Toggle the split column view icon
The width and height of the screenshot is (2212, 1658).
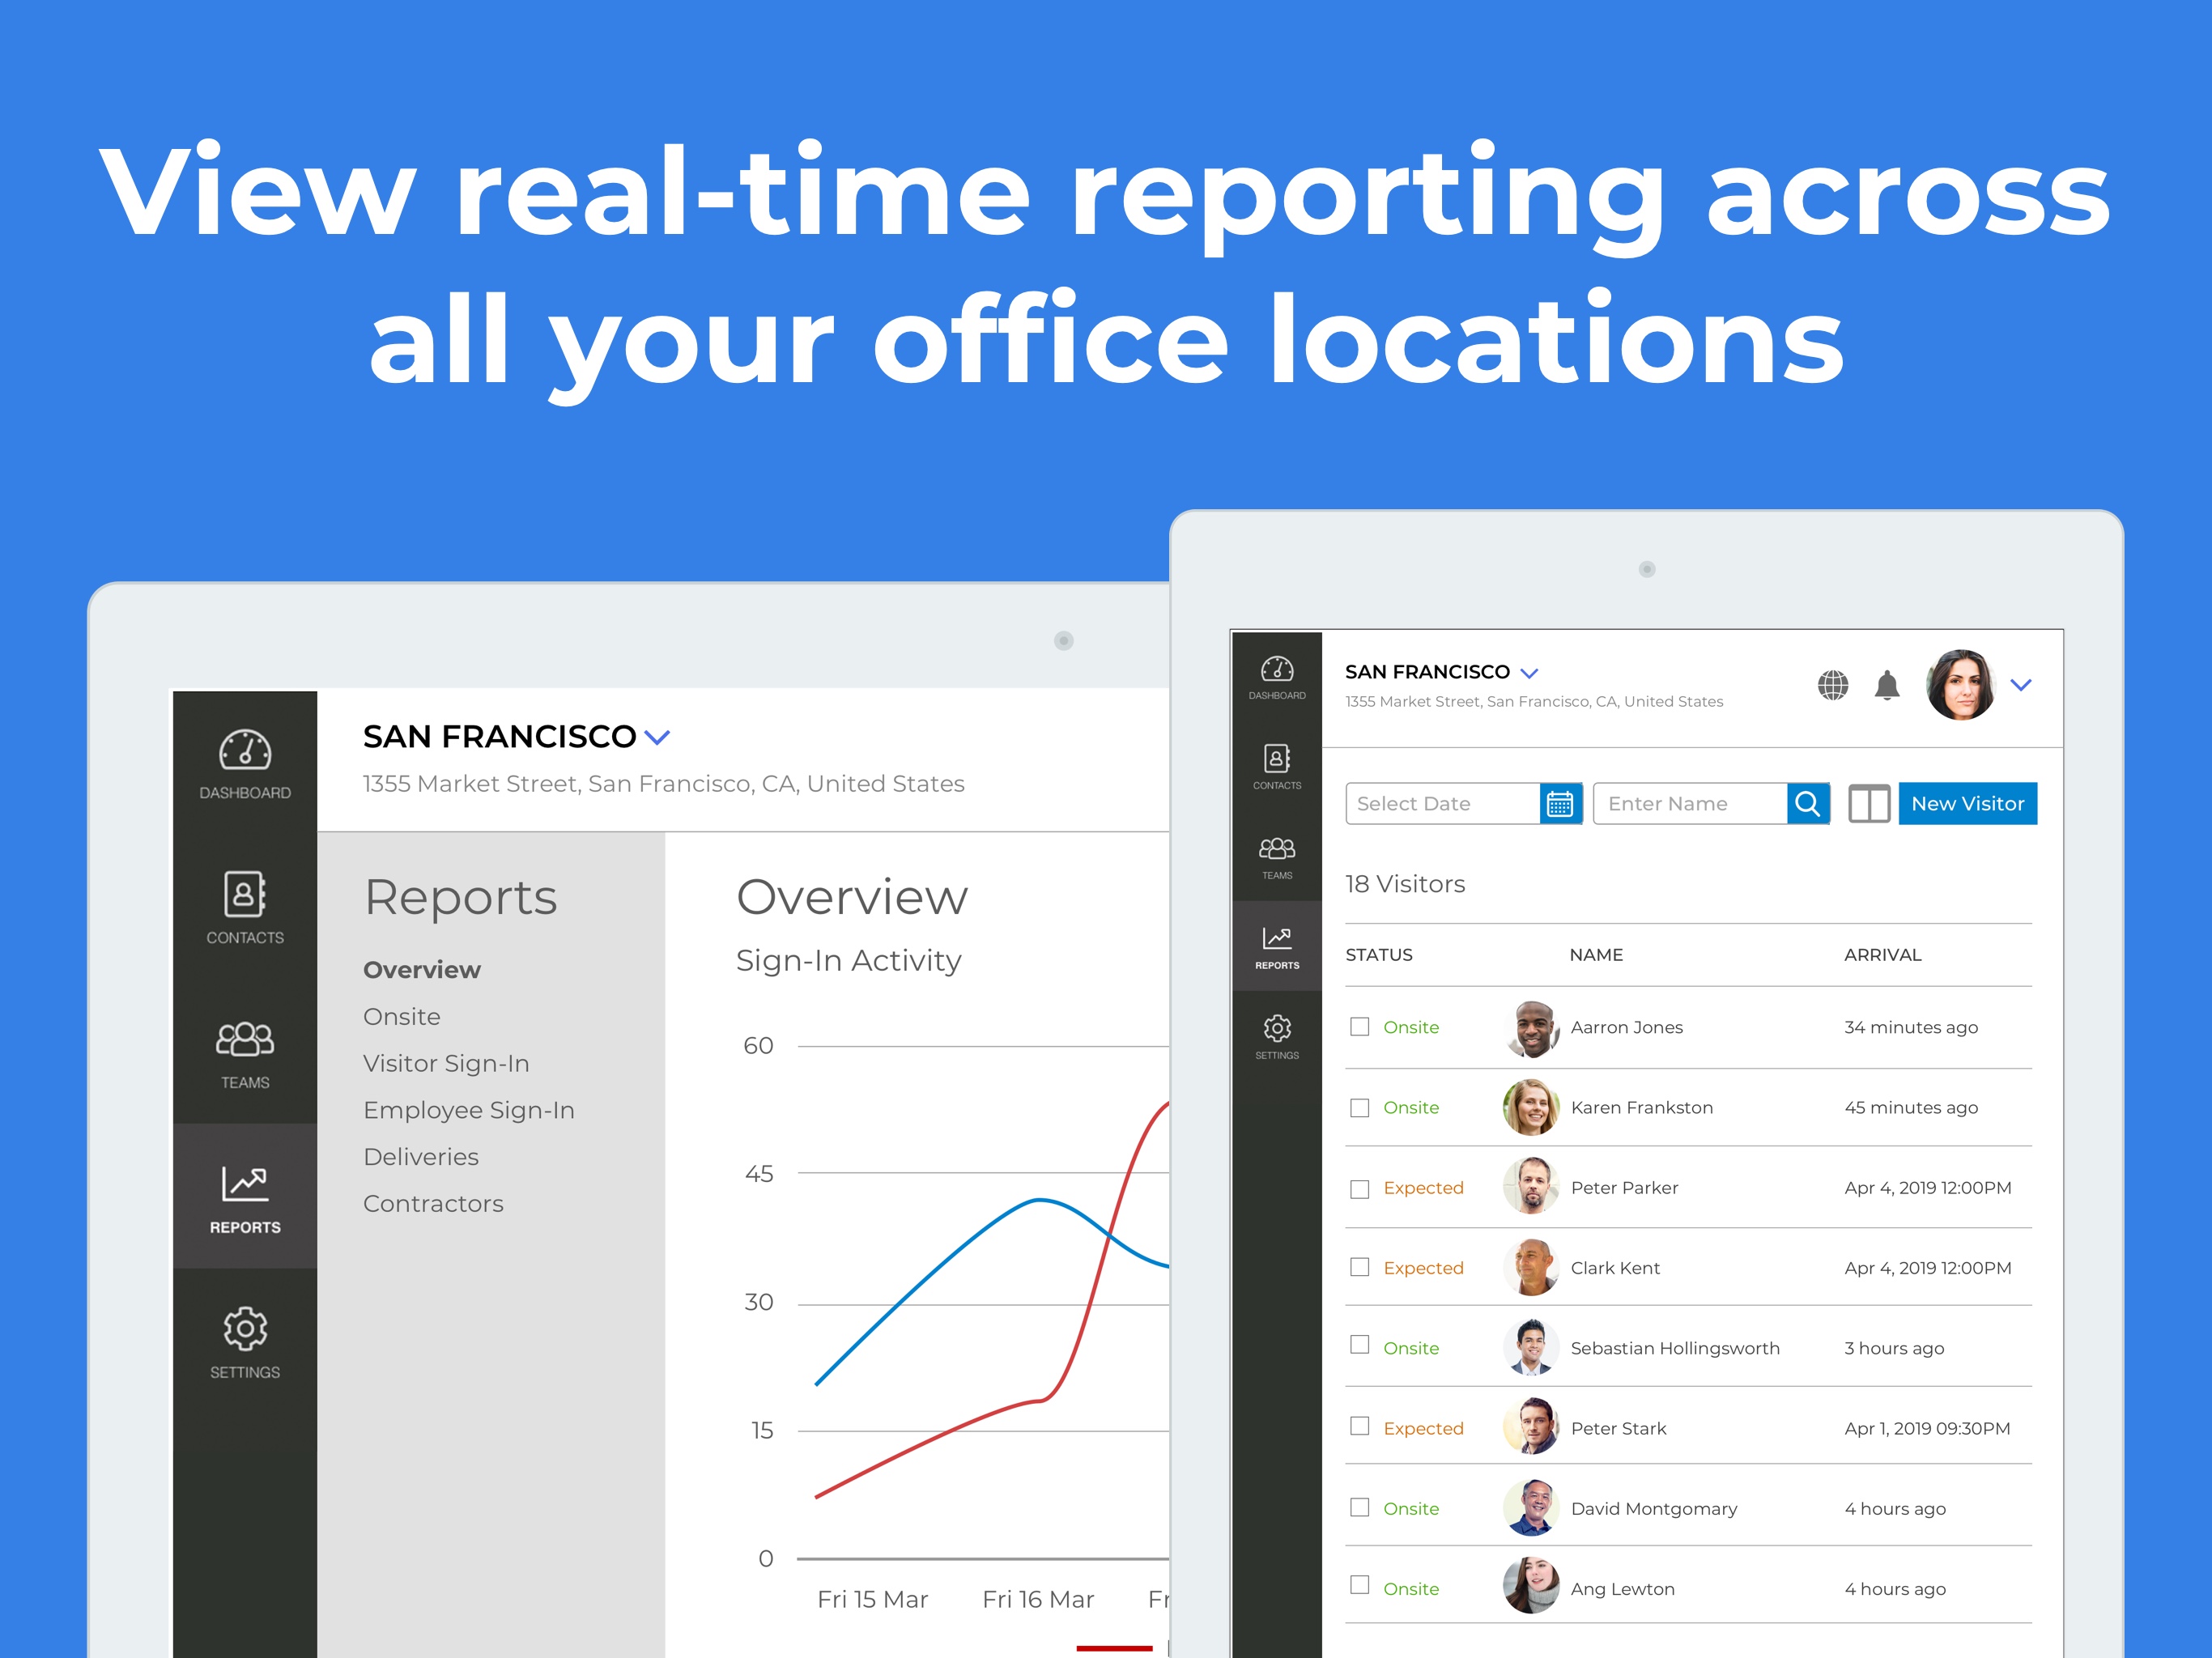pos(1868,803)
